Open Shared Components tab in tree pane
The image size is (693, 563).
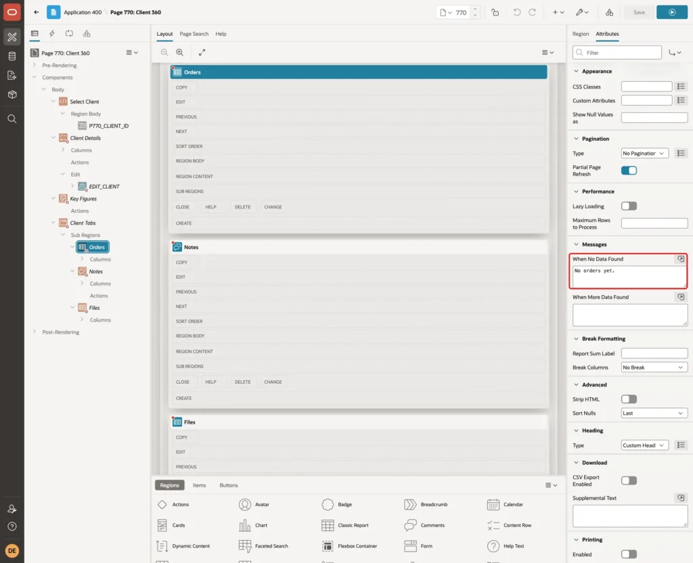87,34
